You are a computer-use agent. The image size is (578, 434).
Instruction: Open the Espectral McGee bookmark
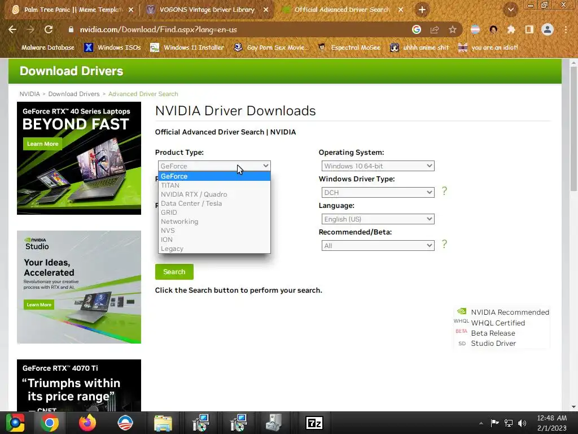[349, 47]
